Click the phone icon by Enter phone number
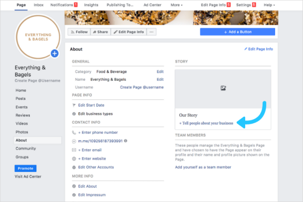Image resolution: width=303 pixels, height=202 pixels. click(74, 132)
